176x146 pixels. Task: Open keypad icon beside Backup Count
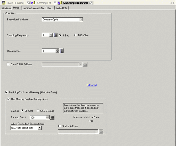(x=52, y=118)
